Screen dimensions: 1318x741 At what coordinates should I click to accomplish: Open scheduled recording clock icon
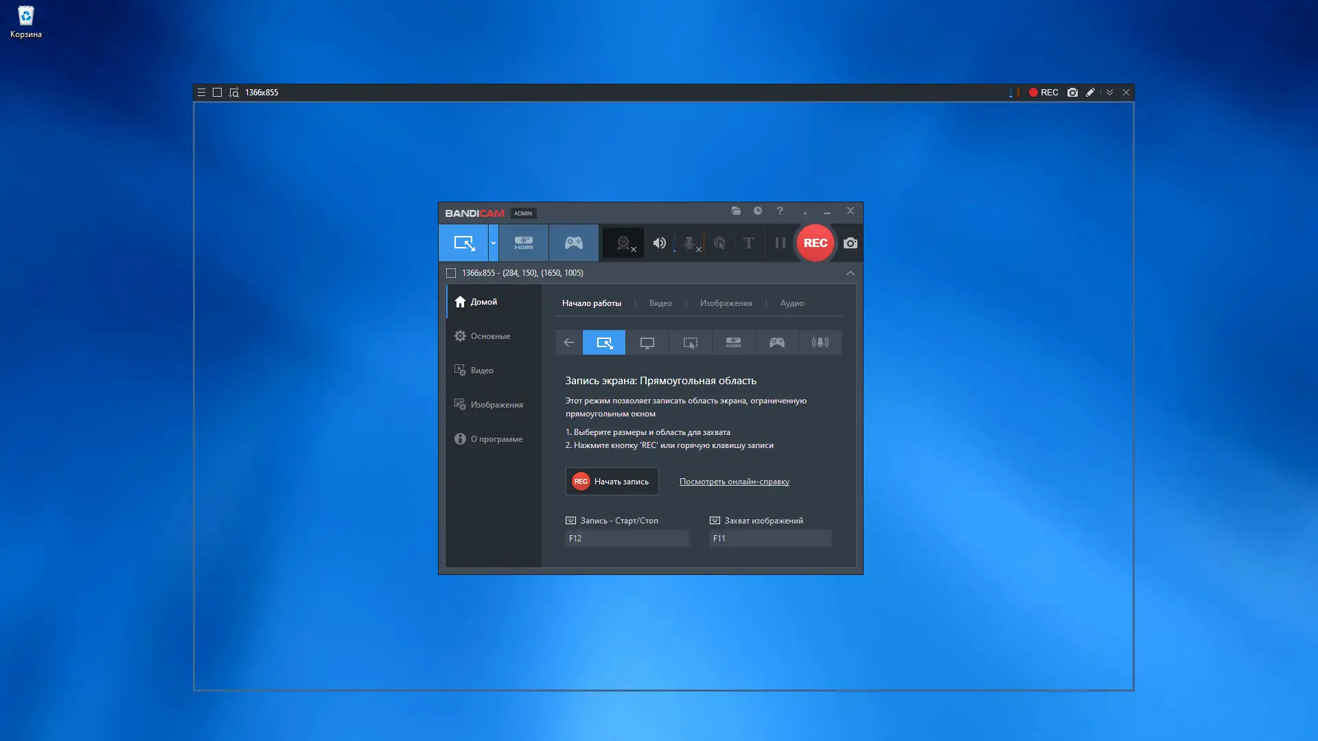click(x=758, y=211)
